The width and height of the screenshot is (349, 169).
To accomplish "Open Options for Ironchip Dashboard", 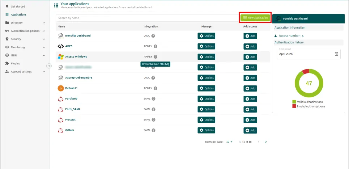I will 207,36.
